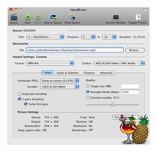Viewport: 157px width, 152px height.
Task: Select Average bitrate (kbps) radio button
Action: (x=88, y=92)
